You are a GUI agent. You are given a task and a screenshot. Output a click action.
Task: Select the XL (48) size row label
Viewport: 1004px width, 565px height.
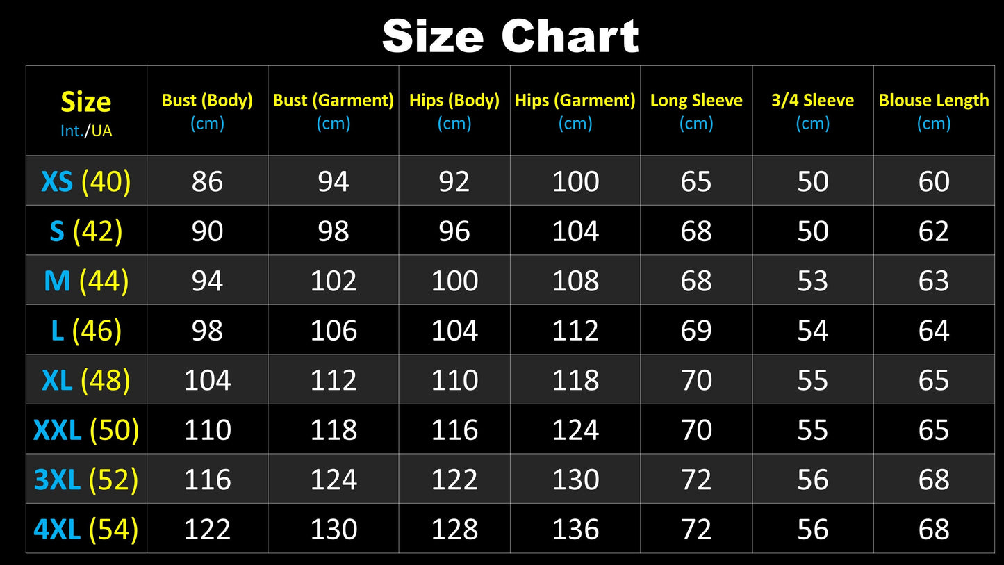point(86,380)
